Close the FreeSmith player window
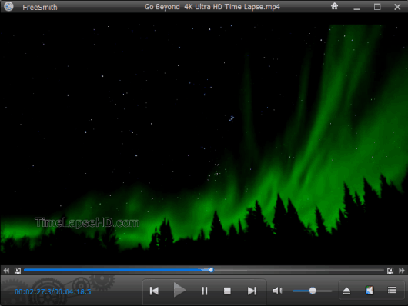 click(397, 7)
